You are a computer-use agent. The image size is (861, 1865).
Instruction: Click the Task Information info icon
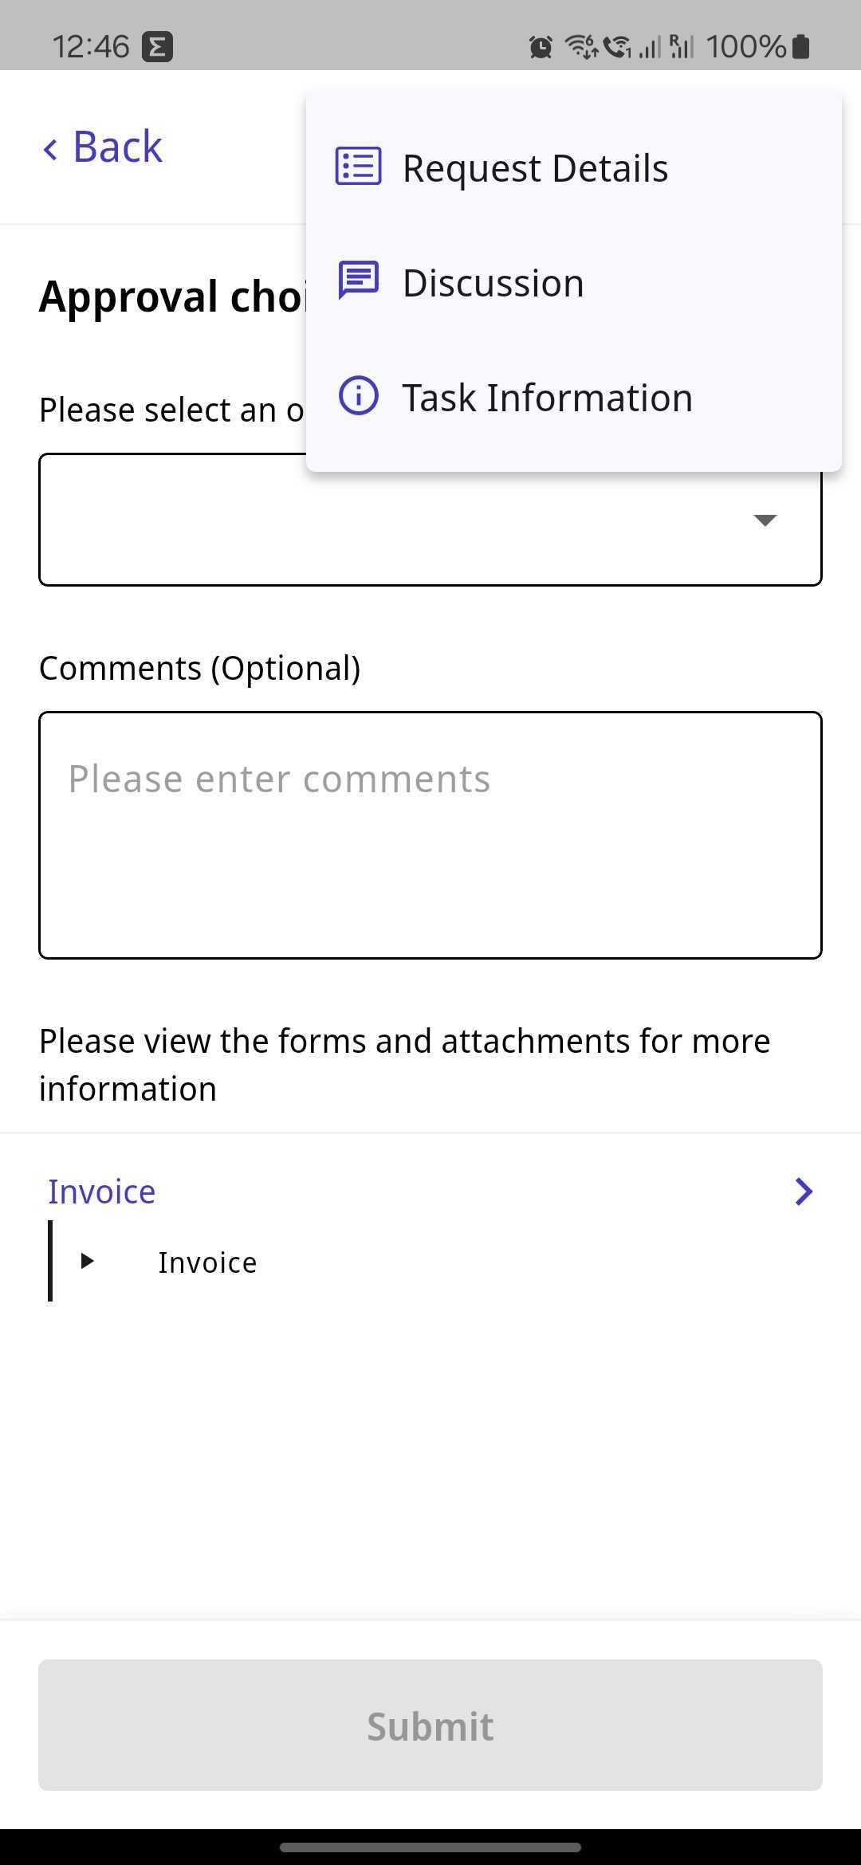coord(357,396)
